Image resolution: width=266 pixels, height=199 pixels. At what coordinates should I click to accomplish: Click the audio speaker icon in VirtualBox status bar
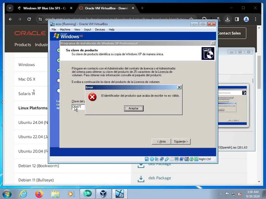[157, 159]
